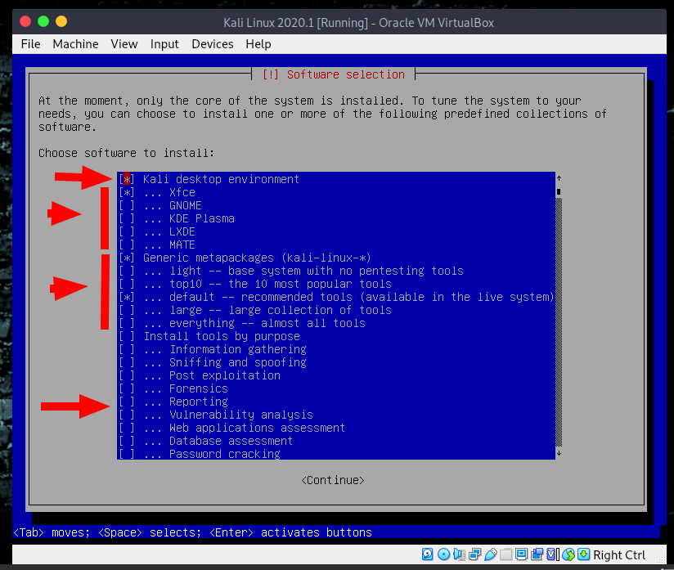Enable the Post exploitation checkbox

tap(126, 375)
